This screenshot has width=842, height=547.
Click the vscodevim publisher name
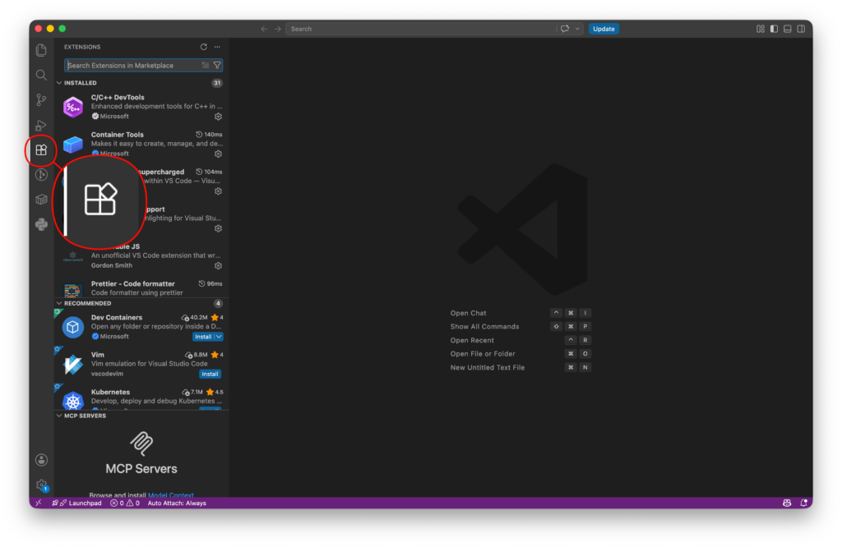point(107,374)
